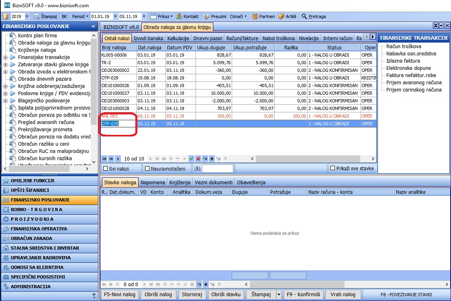Click the Štampaj print preview toolbar icon
451x301 pixels.
[37, 16]
